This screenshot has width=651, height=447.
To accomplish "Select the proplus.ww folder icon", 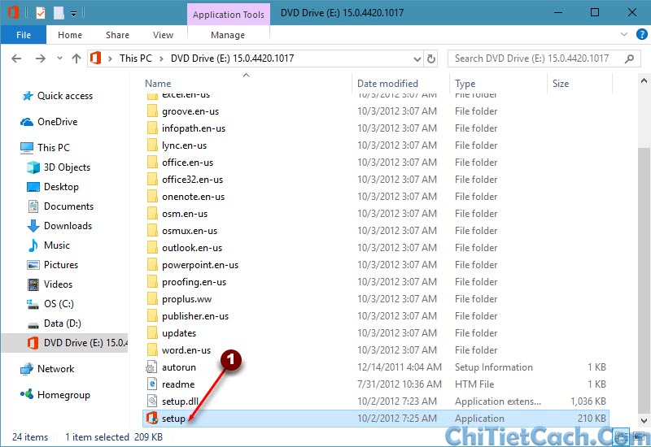I will [x=152, y=298].
